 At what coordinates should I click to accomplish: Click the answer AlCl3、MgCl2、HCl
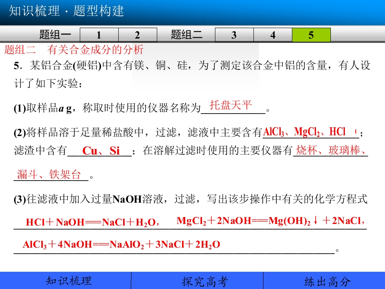click(304, 132)
